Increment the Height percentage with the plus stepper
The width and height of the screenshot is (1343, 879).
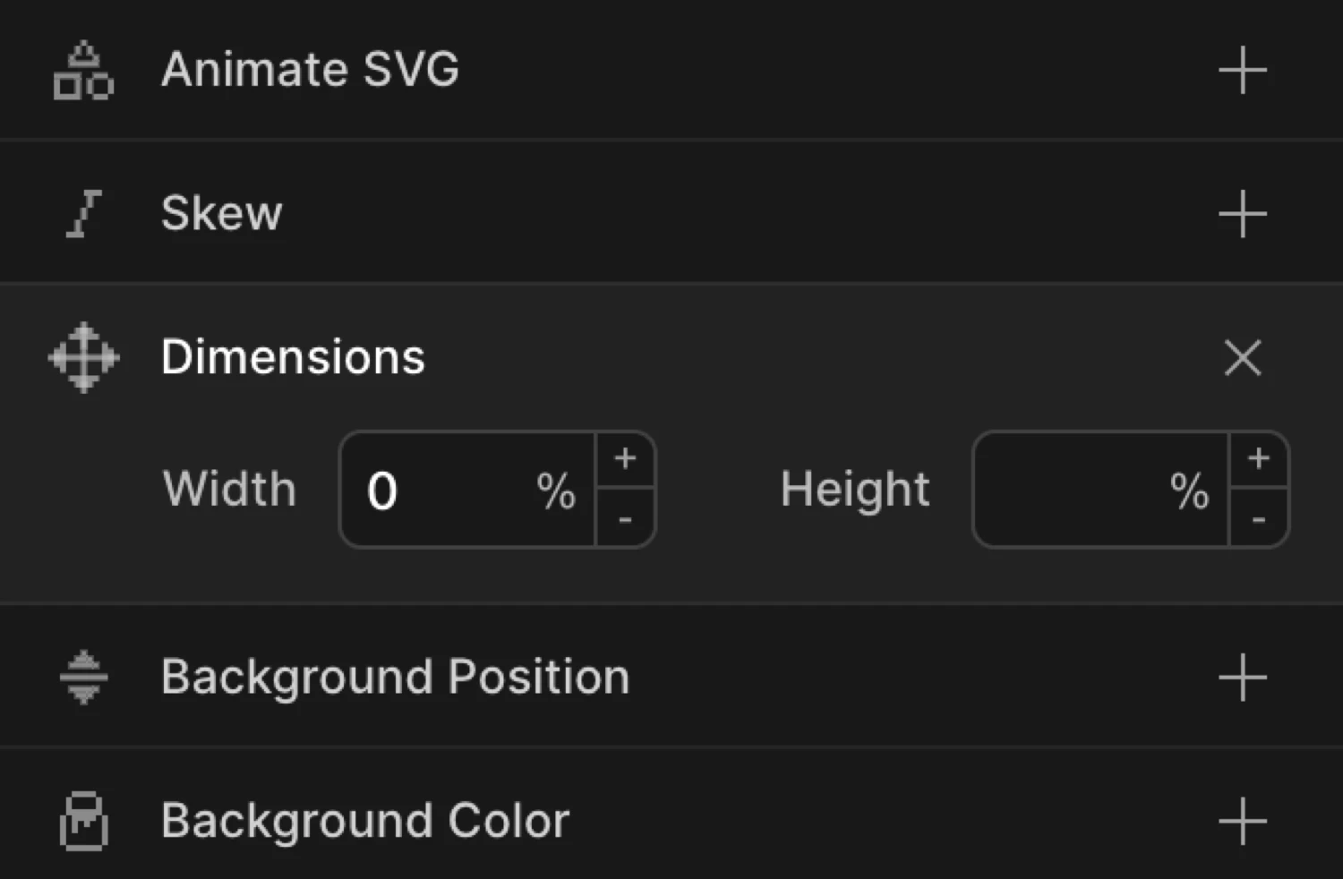[x=1258, y=459]
